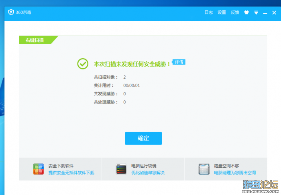The image size is (281, 195).
Task: Click the 共扫描对象 label
Action: click(106, 77)
